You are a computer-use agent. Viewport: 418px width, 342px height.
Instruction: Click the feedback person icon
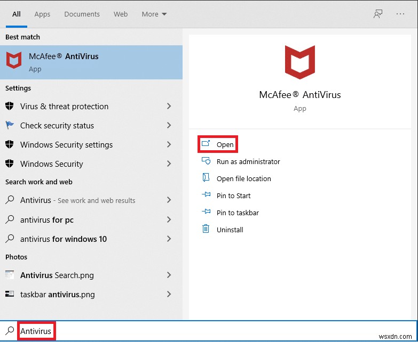(378, 14)
